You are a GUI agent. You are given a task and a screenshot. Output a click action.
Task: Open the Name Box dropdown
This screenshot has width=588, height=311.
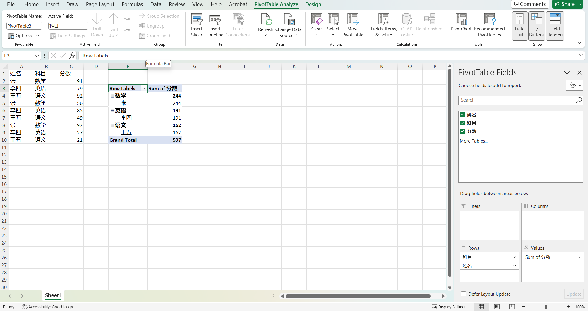tap(37, 56)
